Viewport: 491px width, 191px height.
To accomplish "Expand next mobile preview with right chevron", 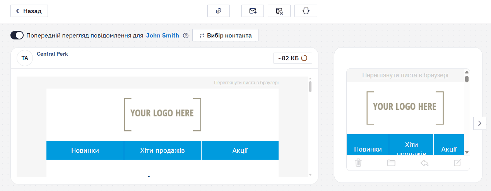I will pyautogui.click(x=480, y=123).
